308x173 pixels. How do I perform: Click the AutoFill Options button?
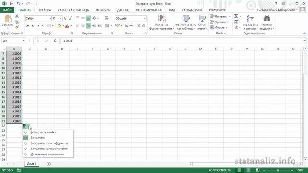pos(26,126)
